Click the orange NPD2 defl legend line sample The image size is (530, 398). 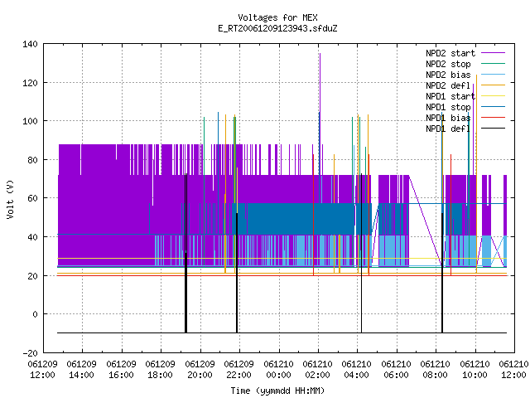494,85
